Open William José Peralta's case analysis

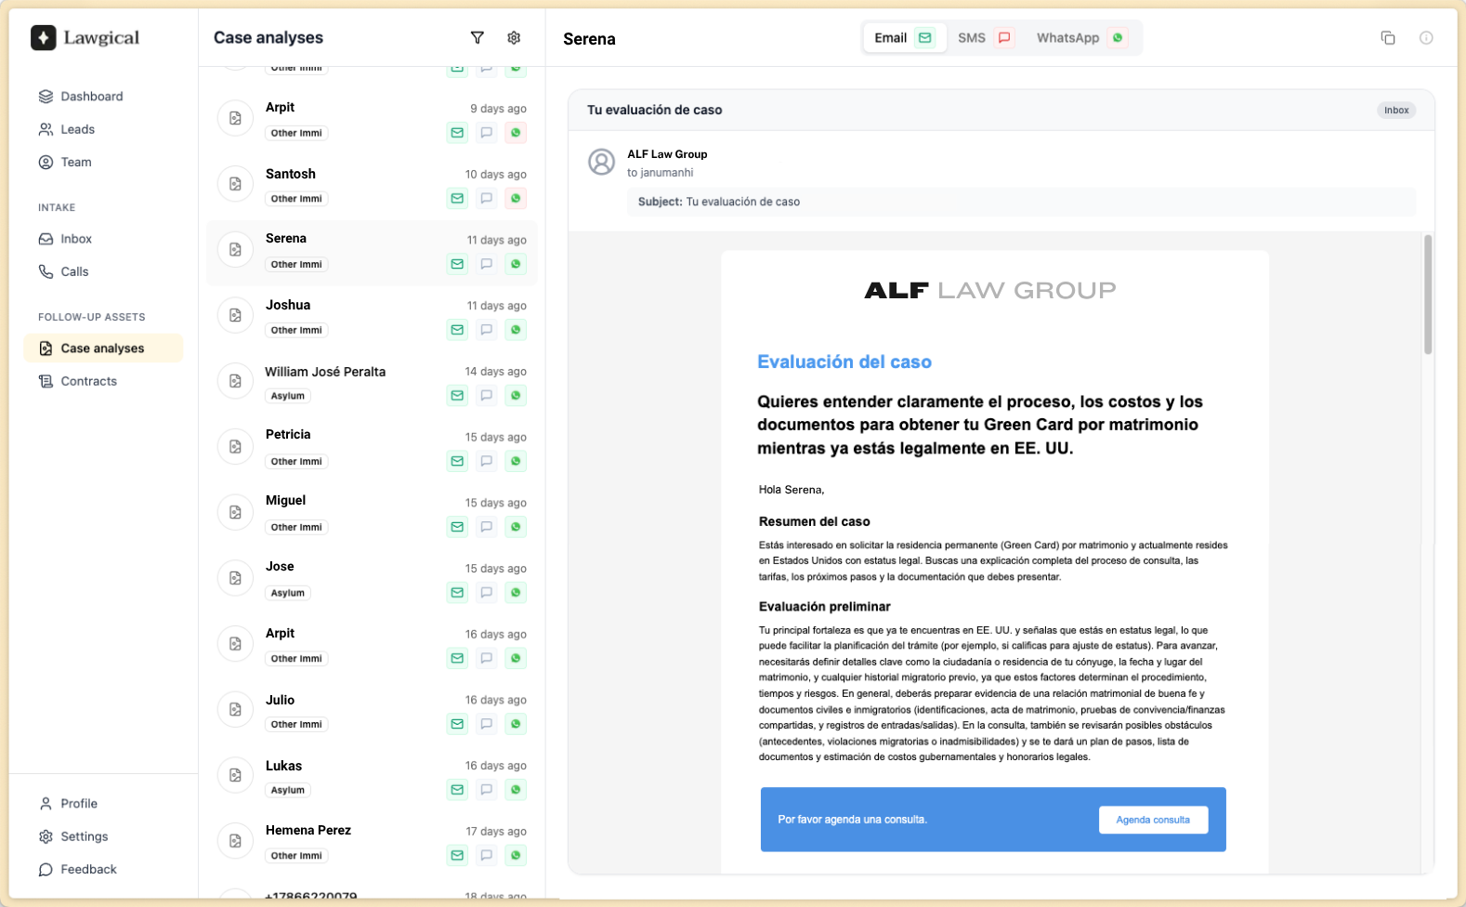(x=325, y=372)
